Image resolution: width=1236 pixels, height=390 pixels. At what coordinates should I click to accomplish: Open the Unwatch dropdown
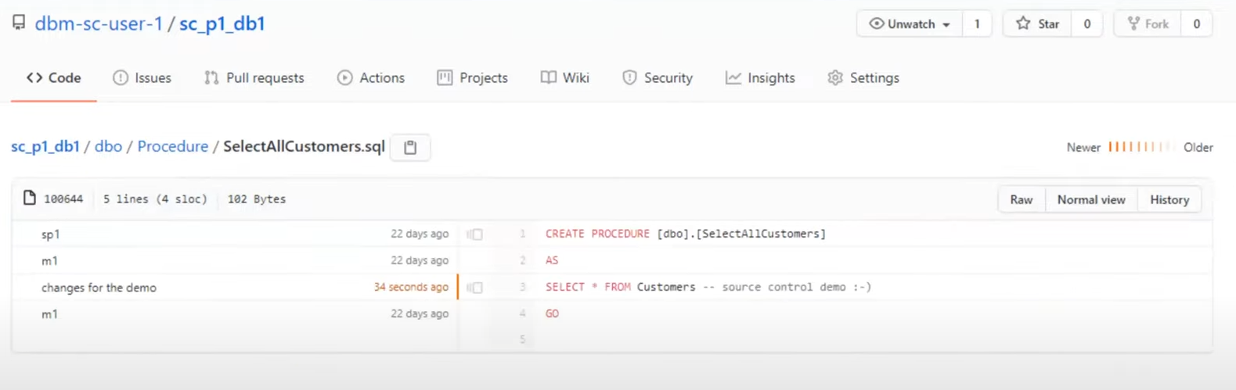pyautogui.click(x=910, y=24)
